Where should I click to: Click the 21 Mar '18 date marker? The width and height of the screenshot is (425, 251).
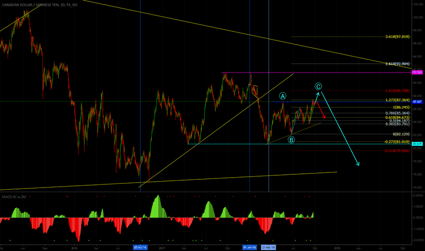coord(269,247)
